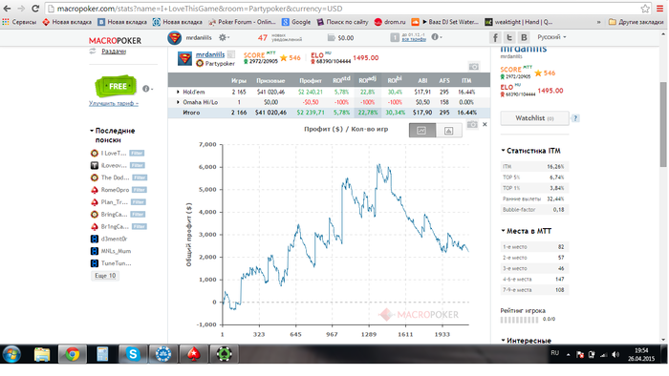Viewport: 669px width, 376px height.
Task: Open the Русский language dropdown
Action: 551,37
